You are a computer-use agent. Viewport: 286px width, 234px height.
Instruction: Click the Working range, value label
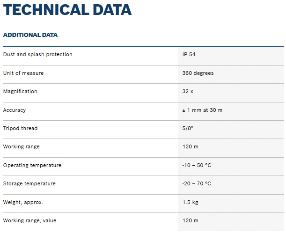(x=30, y=220)
